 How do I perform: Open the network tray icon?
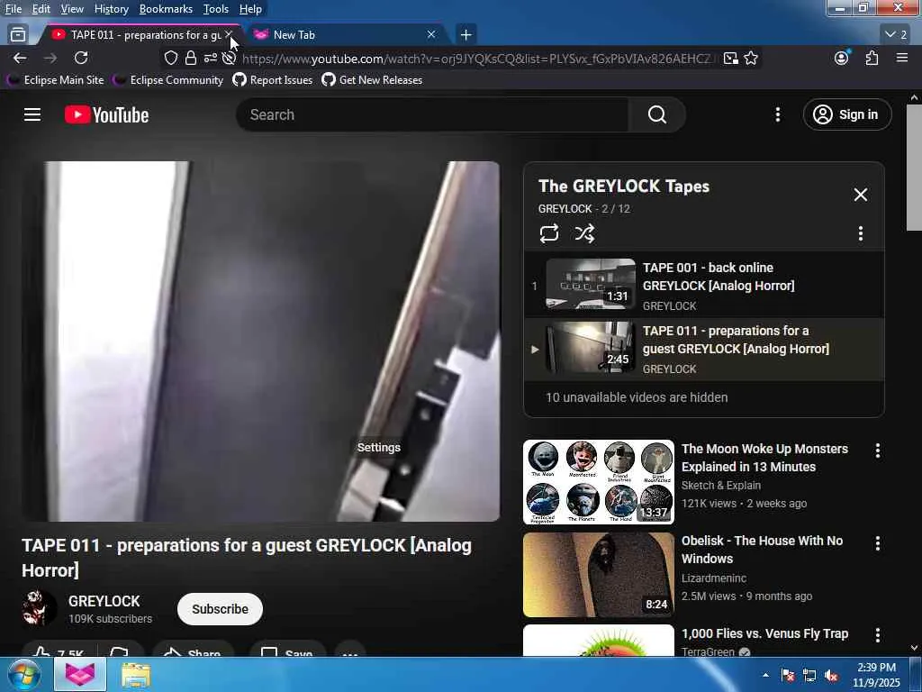click(x=809, y=676)
